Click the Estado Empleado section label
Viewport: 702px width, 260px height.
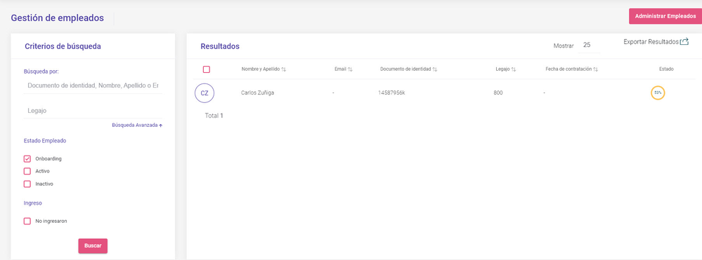[x=45, y=141]
